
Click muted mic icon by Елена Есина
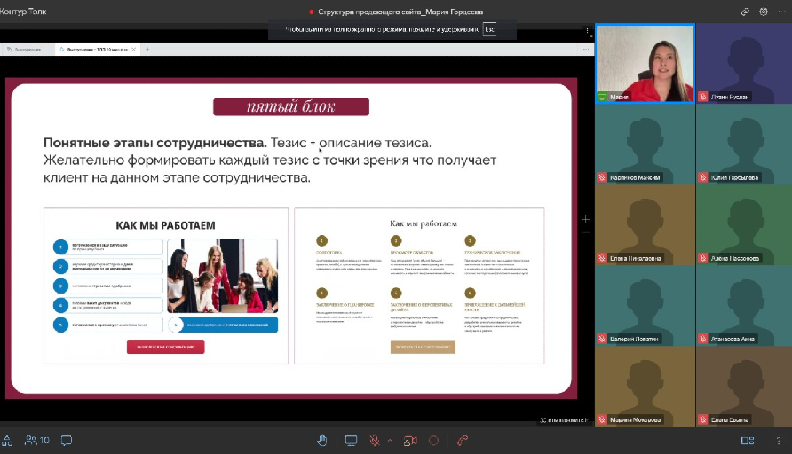point(703,419)
